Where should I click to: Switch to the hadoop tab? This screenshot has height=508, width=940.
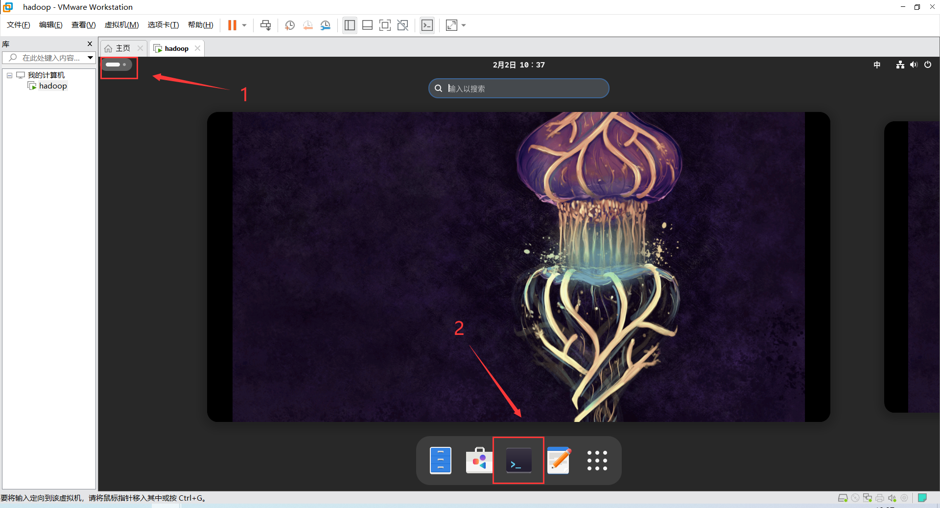tap(176, 48)
